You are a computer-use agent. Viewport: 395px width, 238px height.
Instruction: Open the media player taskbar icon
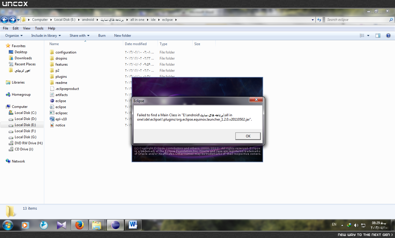[x=25, y=225]
